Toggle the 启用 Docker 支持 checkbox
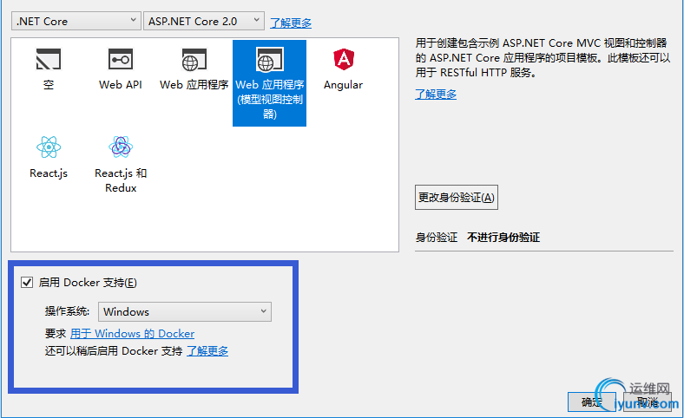 point(27,283)
